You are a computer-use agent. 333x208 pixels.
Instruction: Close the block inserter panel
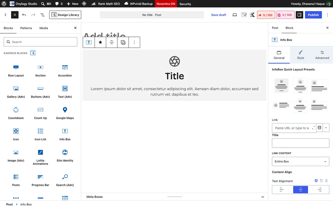point(75,28)
